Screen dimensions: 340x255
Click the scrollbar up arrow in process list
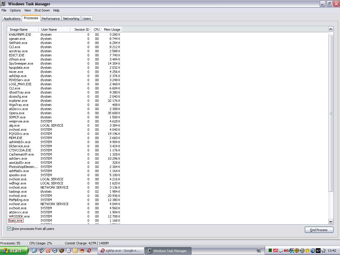pos(331,29)
